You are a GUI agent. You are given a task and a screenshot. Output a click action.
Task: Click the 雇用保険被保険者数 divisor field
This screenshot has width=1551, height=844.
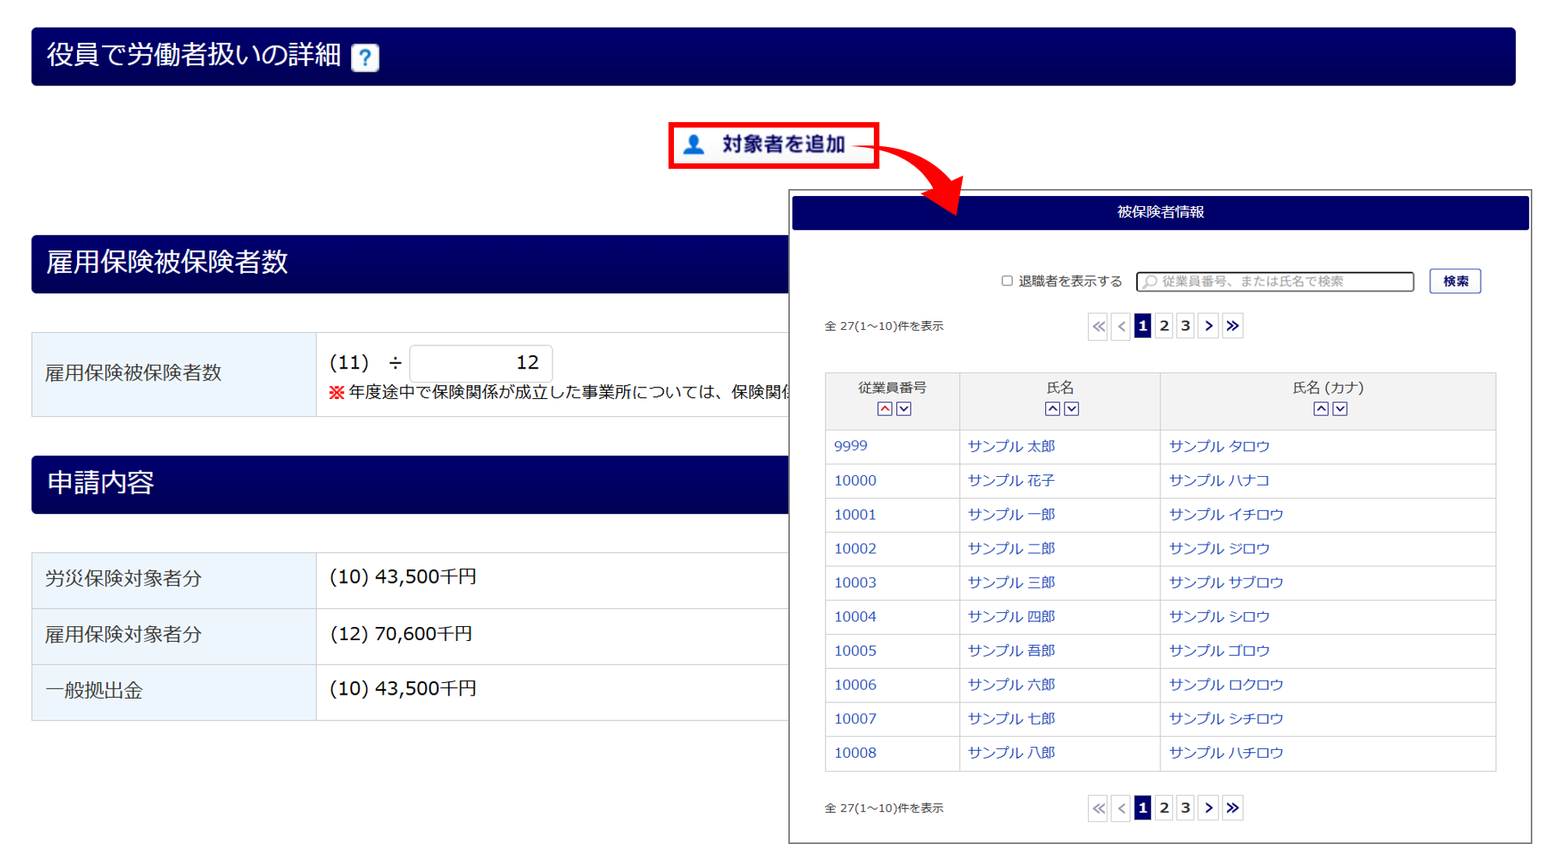(481, 362)
